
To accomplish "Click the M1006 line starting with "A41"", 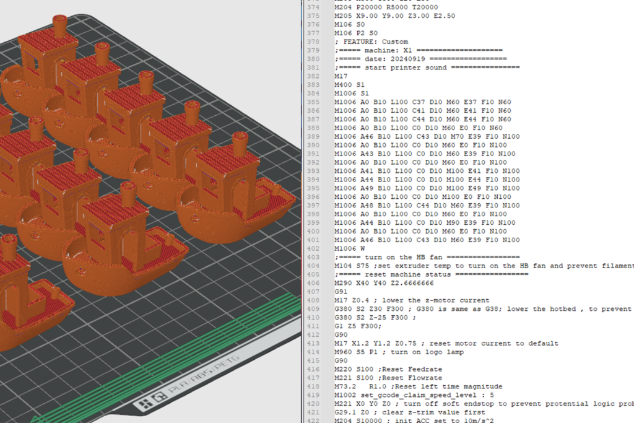I will pyautogui.click(x=427, y=171).
